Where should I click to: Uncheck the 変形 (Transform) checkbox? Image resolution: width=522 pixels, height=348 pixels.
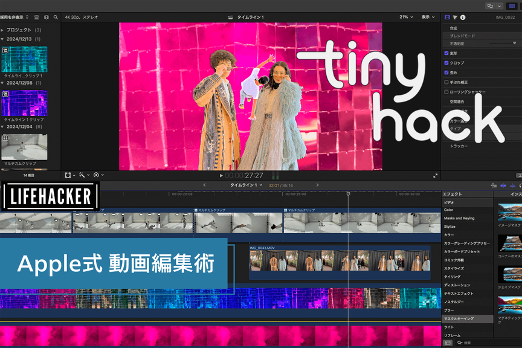coord(446,53)
